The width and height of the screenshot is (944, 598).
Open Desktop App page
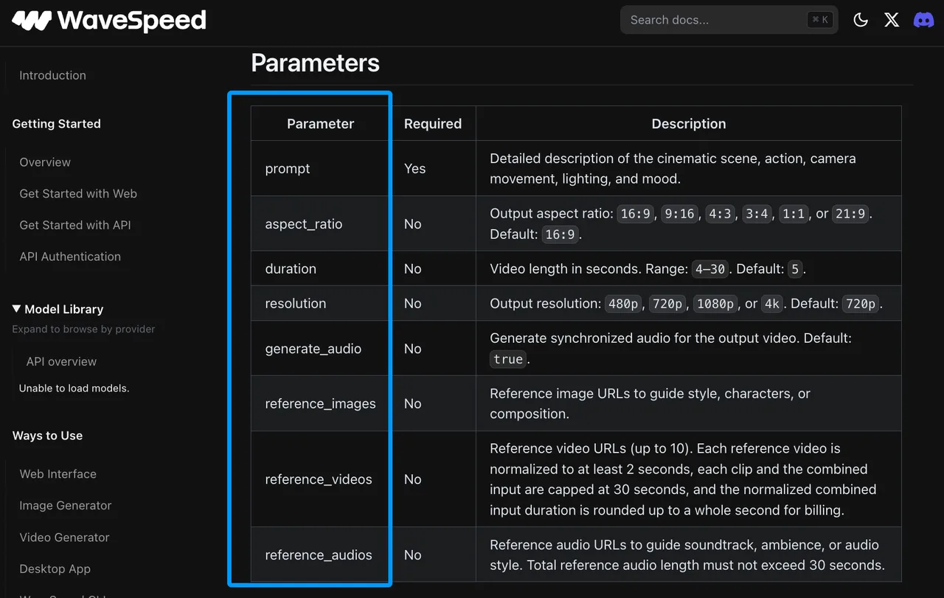55,569
